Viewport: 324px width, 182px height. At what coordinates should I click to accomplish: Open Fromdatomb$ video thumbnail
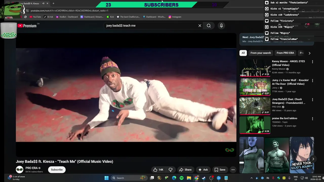tap(255, 106)
